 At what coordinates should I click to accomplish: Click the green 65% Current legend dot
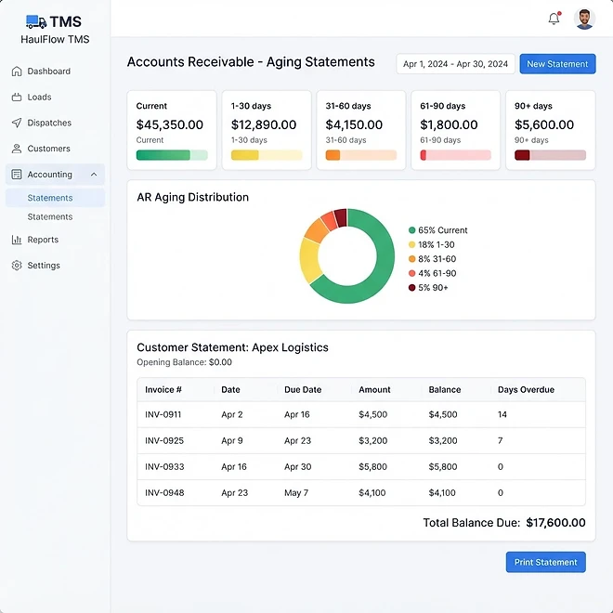(x=411, y=230)
